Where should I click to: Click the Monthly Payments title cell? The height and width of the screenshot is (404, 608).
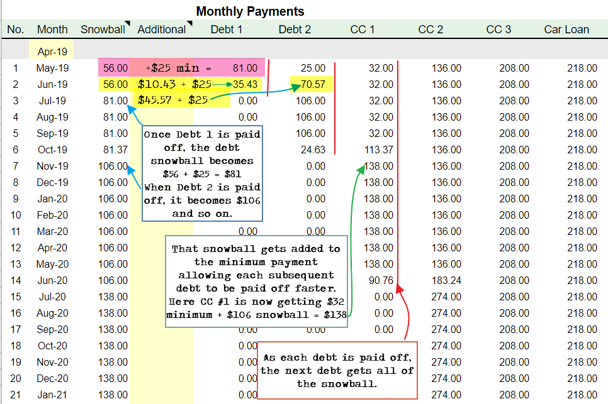pos(250,11)
